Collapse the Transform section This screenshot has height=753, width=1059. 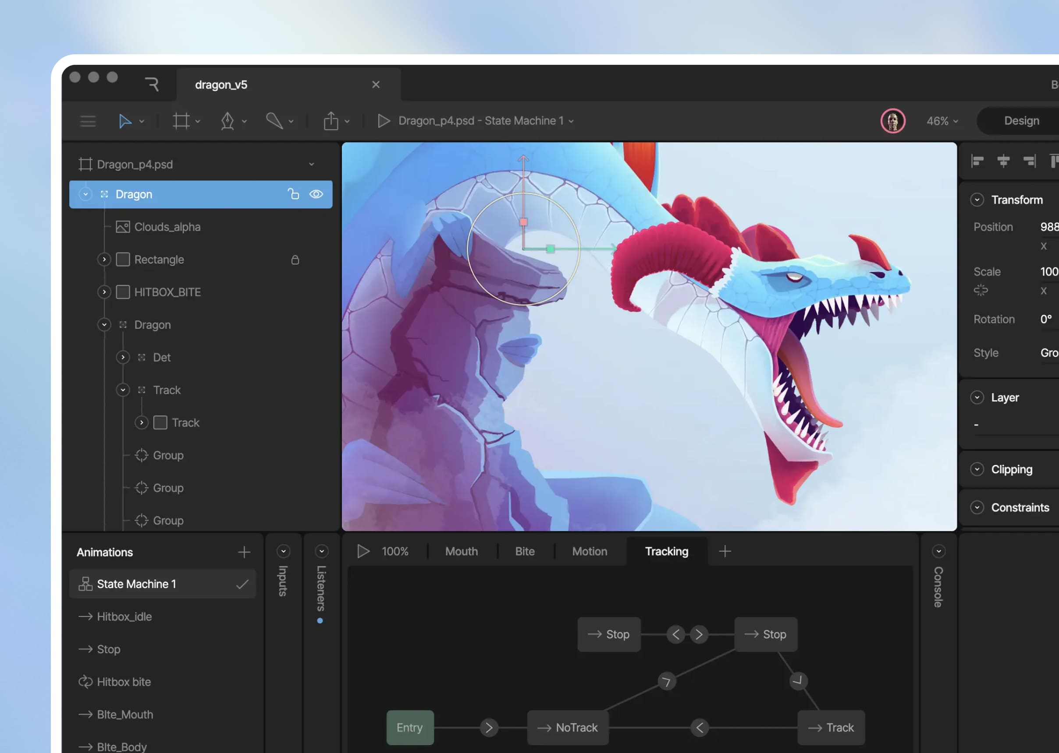977,200
